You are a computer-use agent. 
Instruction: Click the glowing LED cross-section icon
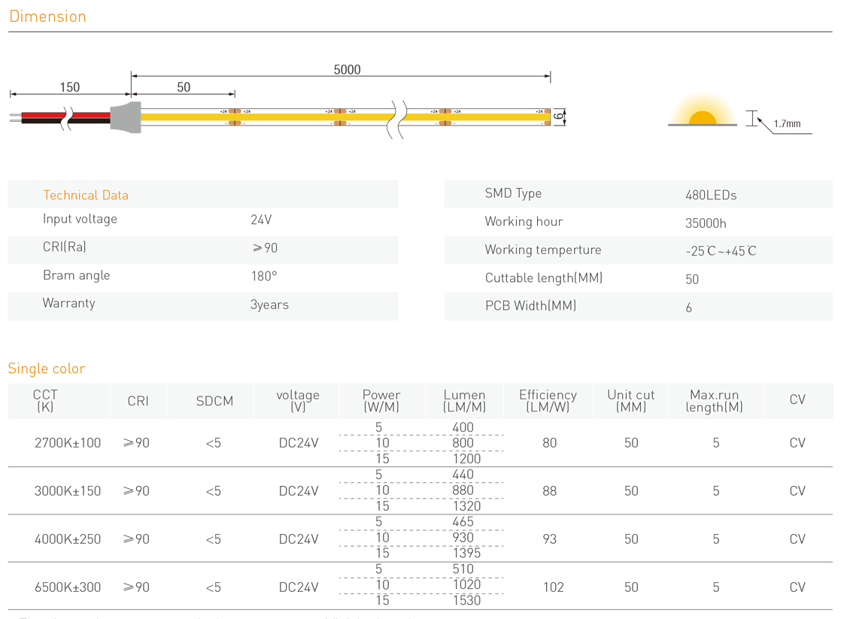tap(702, 117)
